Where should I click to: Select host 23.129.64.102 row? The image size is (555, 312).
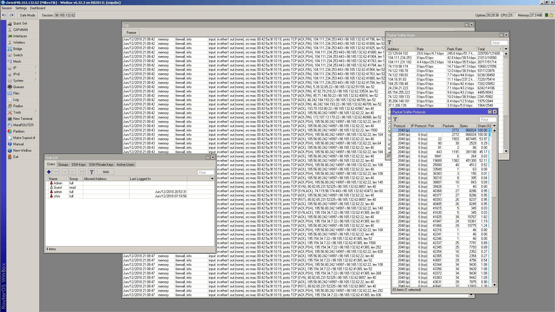(445, 53)
